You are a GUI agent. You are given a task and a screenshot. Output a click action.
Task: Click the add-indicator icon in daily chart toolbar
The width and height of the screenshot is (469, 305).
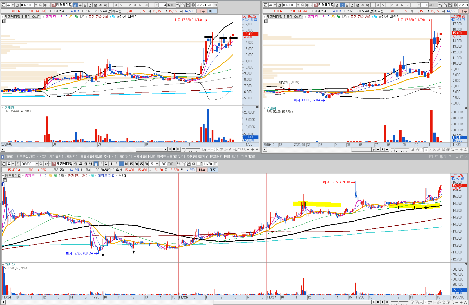click(178, 5)
